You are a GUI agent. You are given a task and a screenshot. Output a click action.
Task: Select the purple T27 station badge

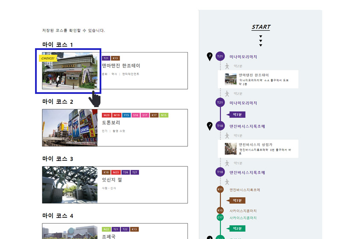pyautogui.click(x=135, y=172)
